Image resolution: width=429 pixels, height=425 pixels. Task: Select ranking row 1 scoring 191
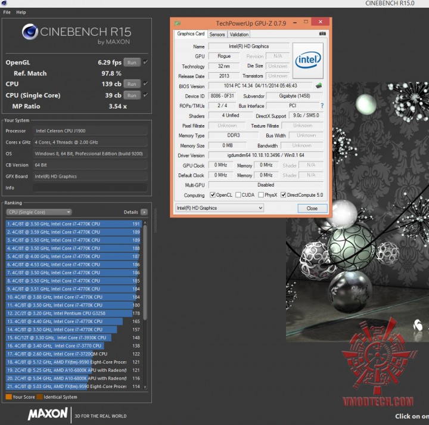(74, 224)
